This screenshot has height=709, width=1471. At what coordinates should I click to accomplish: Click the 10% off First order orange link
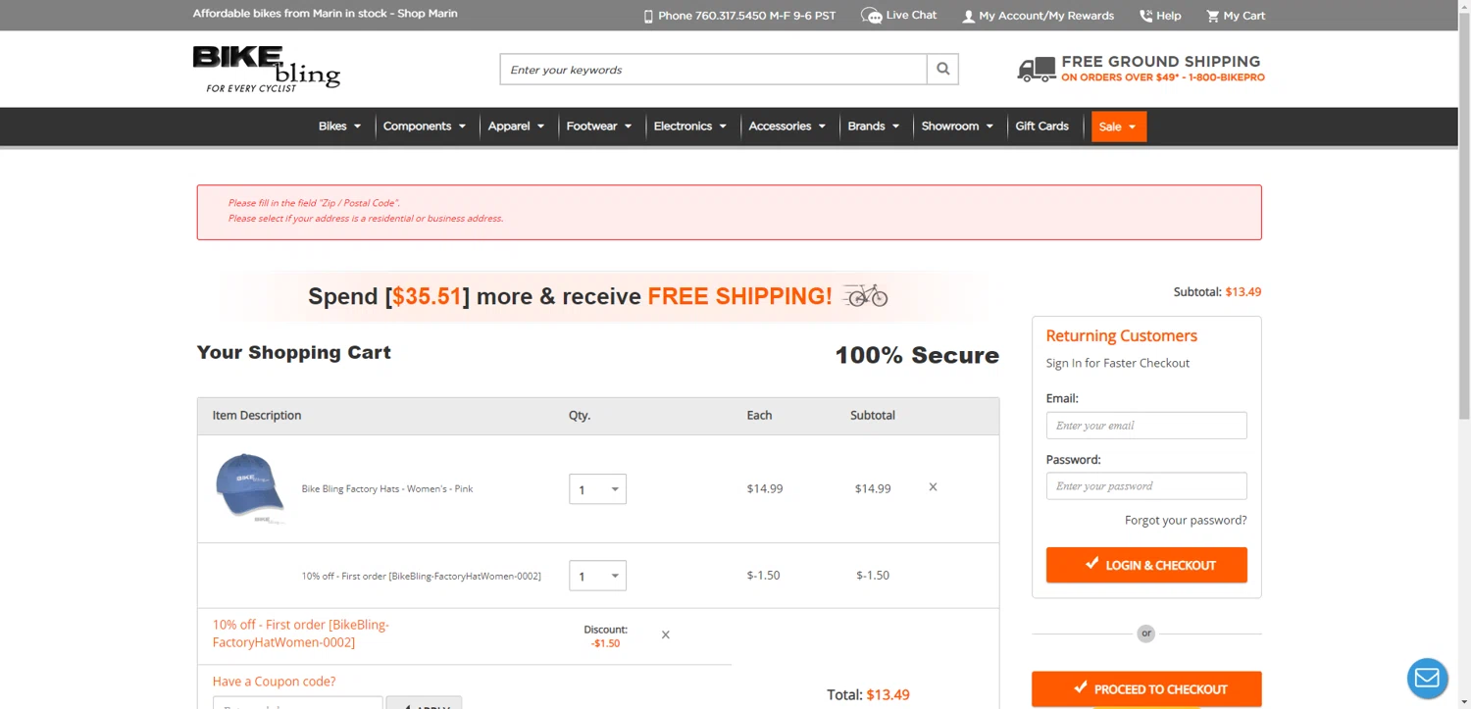point(301,633)
